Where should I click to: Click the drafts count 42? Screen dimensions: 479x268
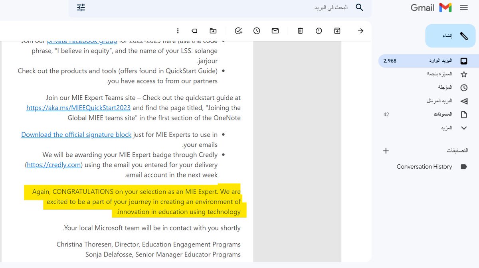[x=386, y=114]
